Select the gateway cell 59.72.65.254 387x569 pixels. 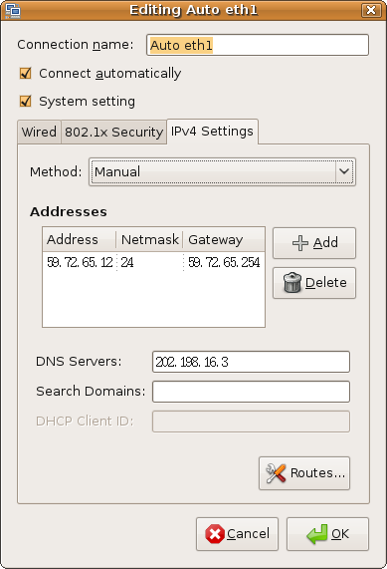tap(224, 262)
